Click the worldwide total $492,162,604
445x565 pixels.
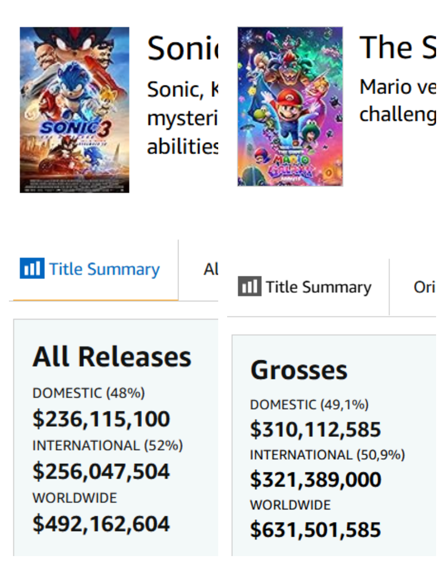pyautogui.click(x=101, y=524)
